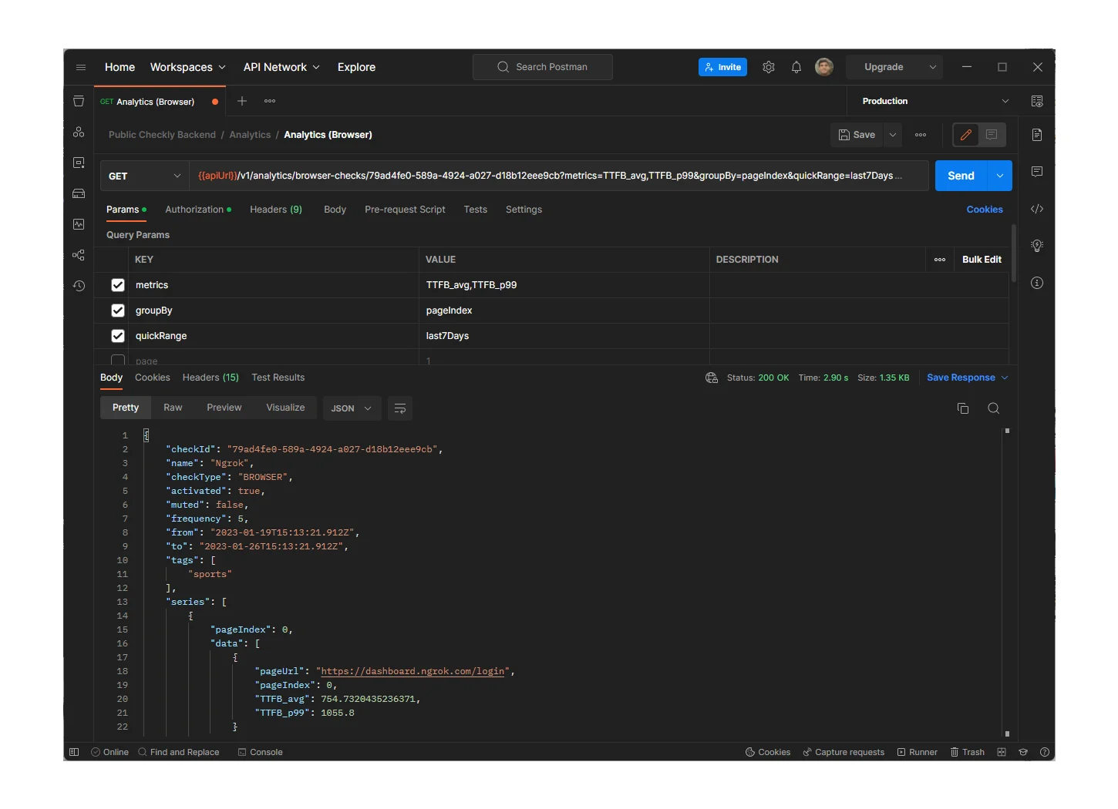Screen dimensions: 1118x809
Task: Switch to Authorization tab
Action: pyautogui.click(x=198, y=210)
